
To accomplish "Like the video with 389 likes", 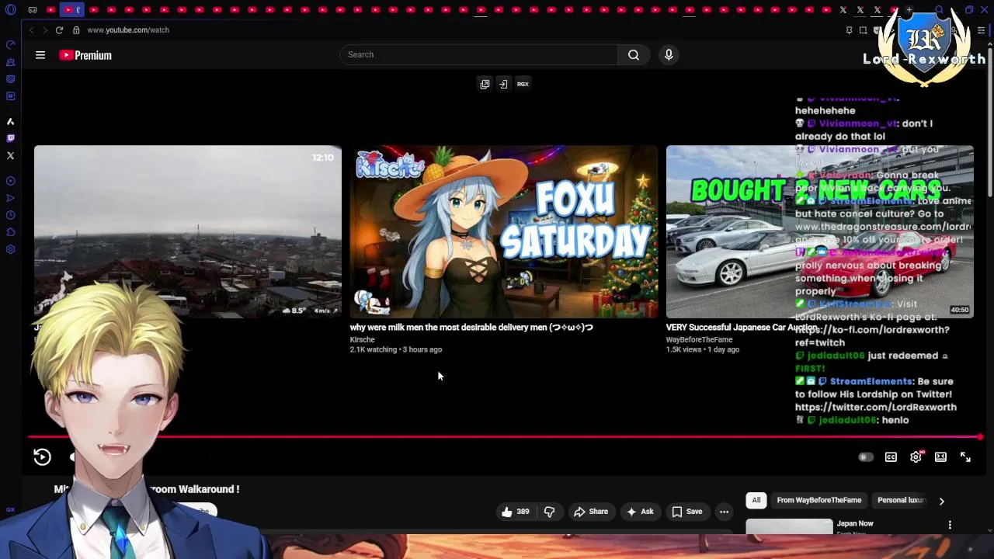I will (x=516, y=512).
